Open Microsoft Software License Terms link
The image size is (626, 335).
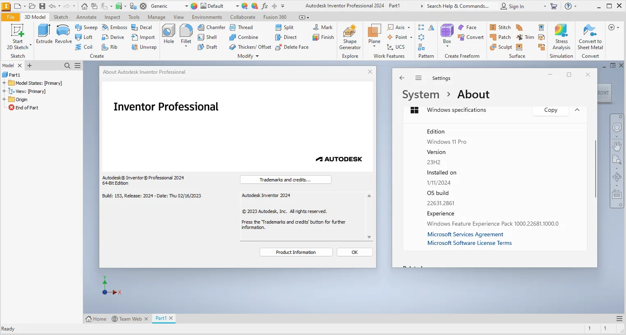[x=469, y=243]
